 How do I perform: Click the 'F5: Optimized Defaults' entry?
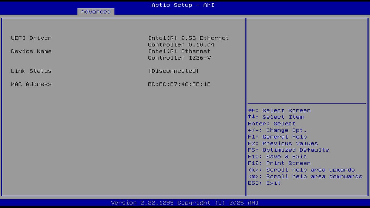coord(288,150)
